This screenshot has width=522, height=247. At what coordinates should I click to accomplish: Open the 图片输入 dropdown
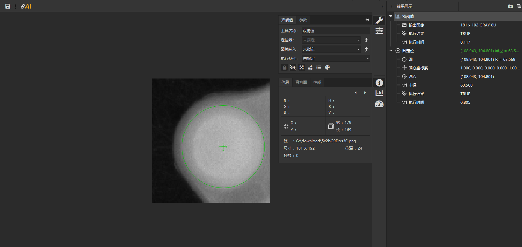pos(331,49)
